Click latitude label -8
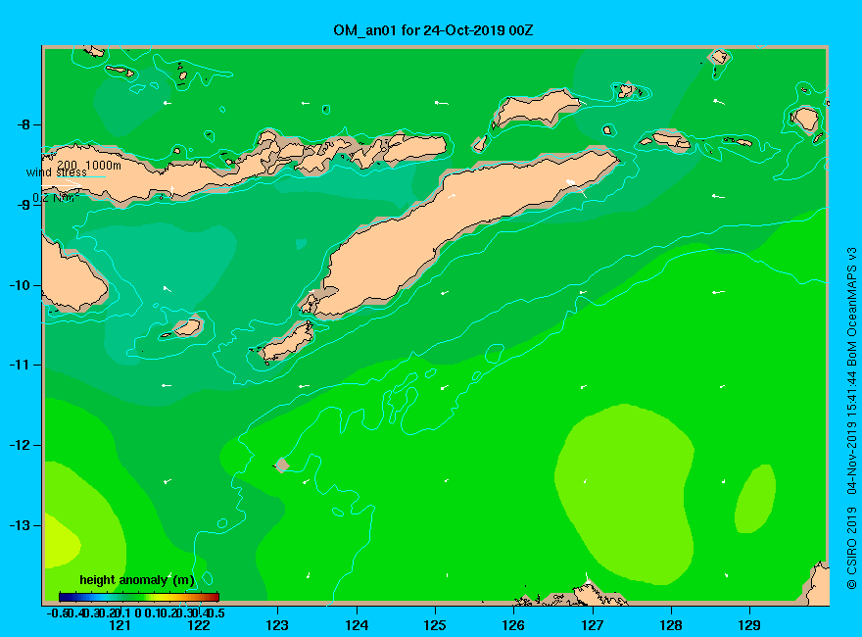 [x=24, y=124]
